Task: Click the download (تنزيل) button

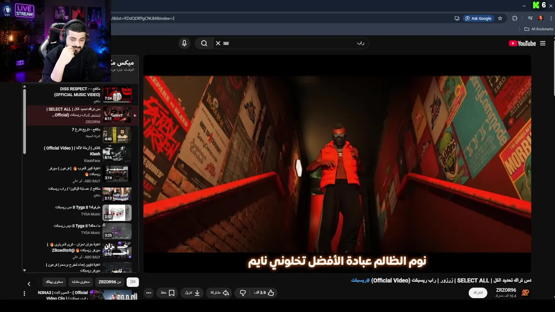Action: click(193, 293)
